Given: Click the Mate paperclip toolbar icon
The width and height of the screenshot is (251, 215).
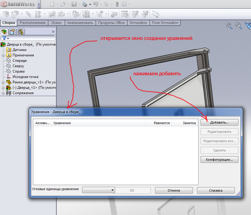Looking at the screenshot, I should pos(28,14).
